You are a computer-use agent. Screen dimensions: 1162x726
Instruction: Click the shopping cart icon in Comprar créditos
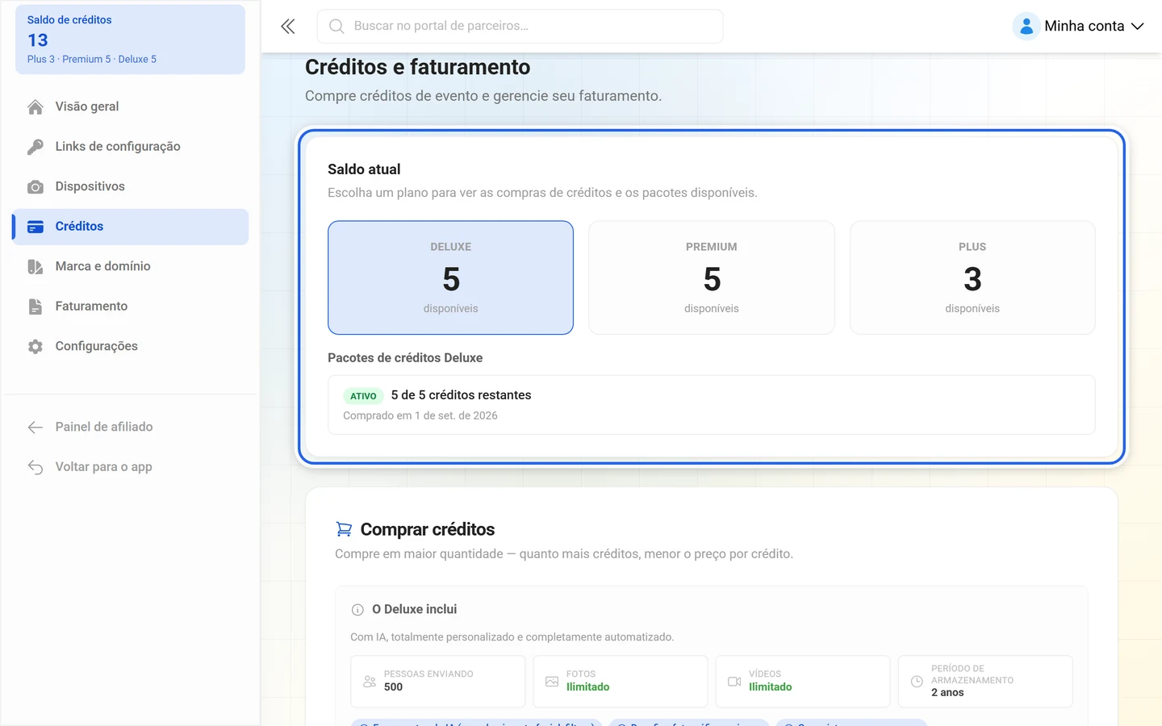[344, 529]
